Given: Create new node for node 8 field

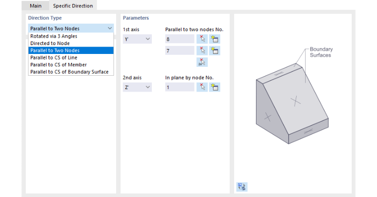Looking at the screenshot, I should click(214, 39).
